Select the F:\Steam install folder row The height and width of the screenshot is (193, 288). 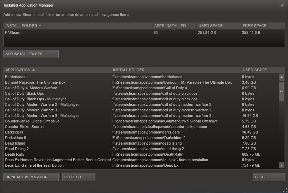click(x=144, y=33)
